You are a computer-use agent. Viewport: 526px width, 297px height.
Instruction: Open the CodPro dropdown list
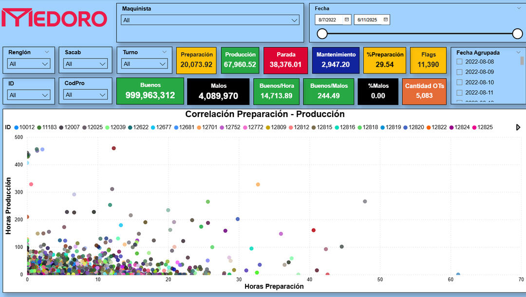86,95
